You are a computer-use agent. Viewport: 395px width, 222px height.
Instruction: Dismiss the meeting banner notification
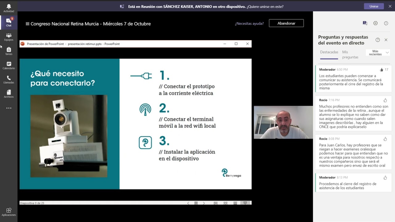click(390, 6)
